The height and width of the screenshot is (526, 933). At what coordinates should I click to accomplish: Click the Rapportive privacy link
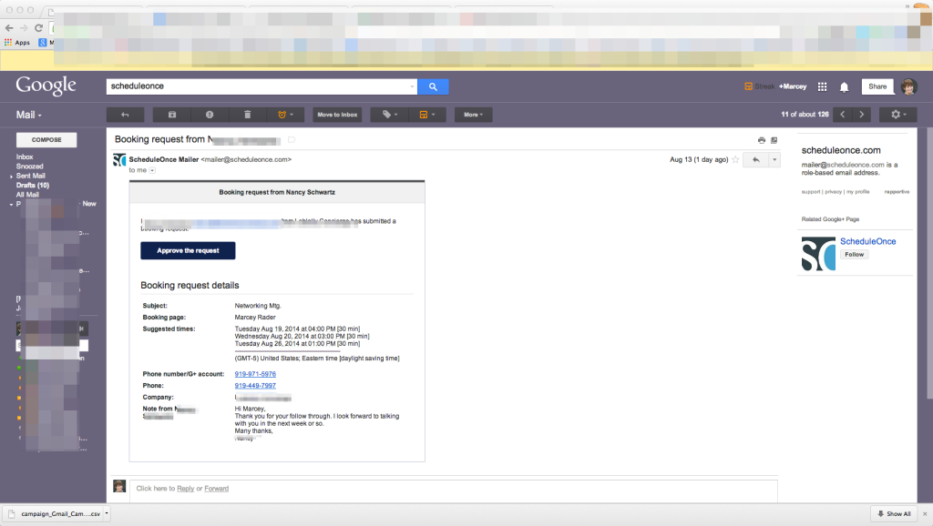coord(833,192)
